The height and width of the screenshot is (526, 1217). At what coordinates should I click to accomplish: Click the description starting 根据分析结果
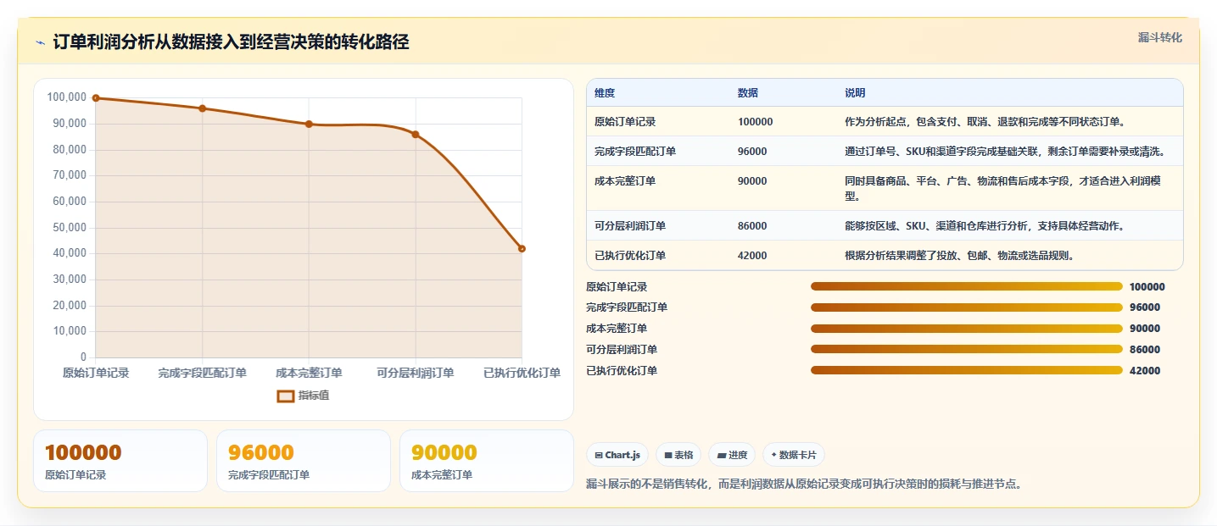click(x=960, y=256)
